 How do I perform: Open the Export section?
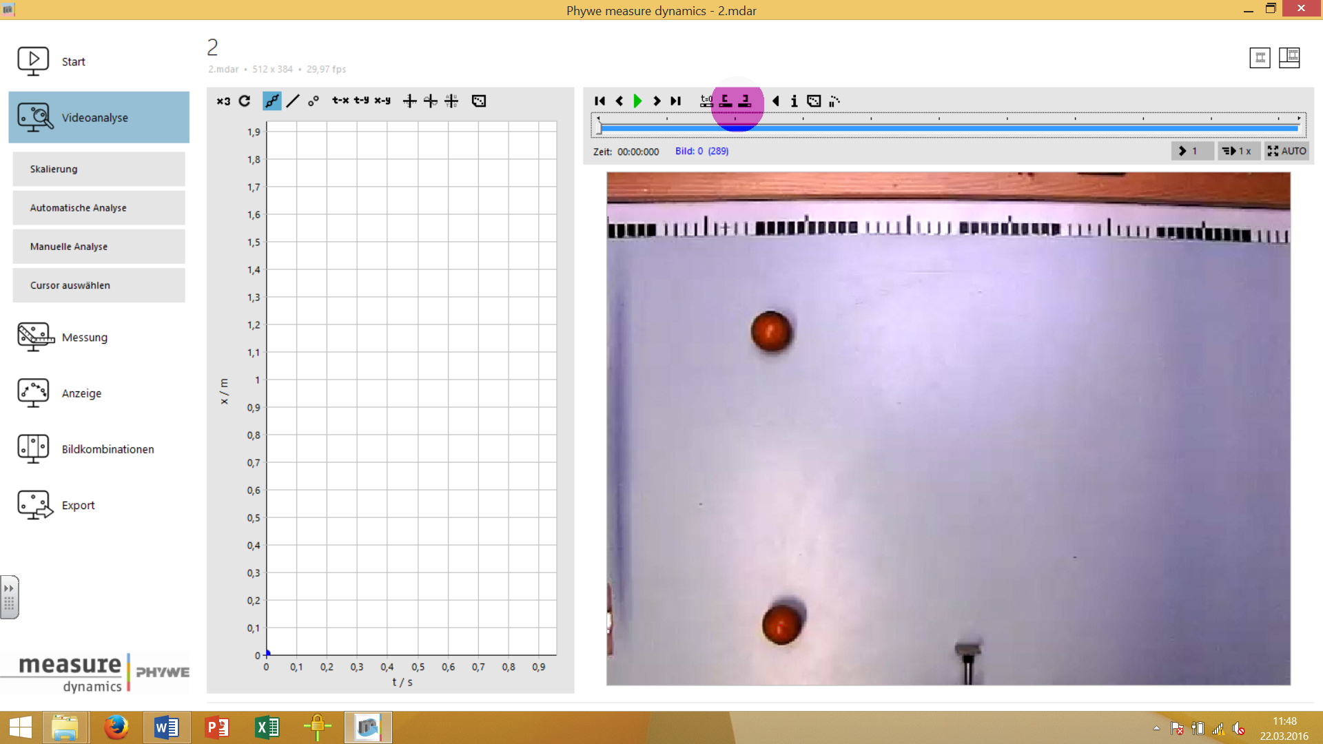[x=78, y=505]
